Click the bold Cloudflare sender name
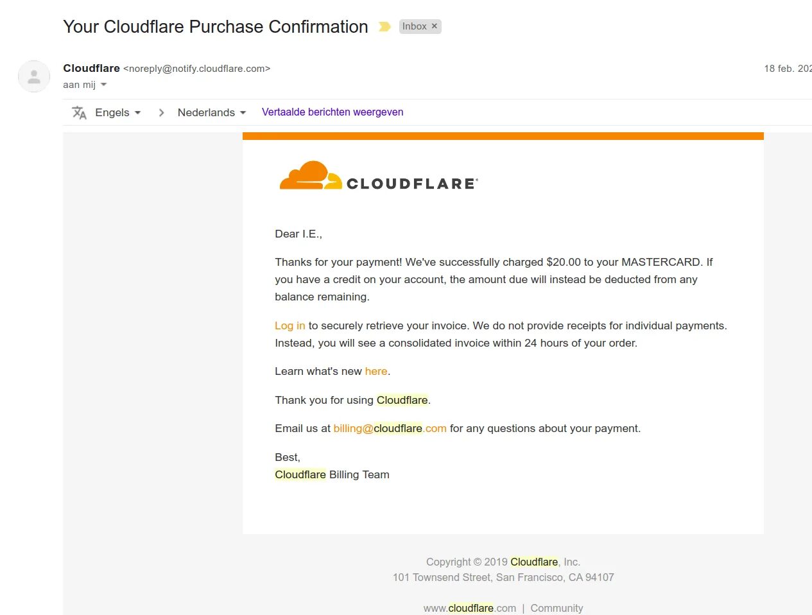Viewport: 812px width, 615px height. coord(91,68)
